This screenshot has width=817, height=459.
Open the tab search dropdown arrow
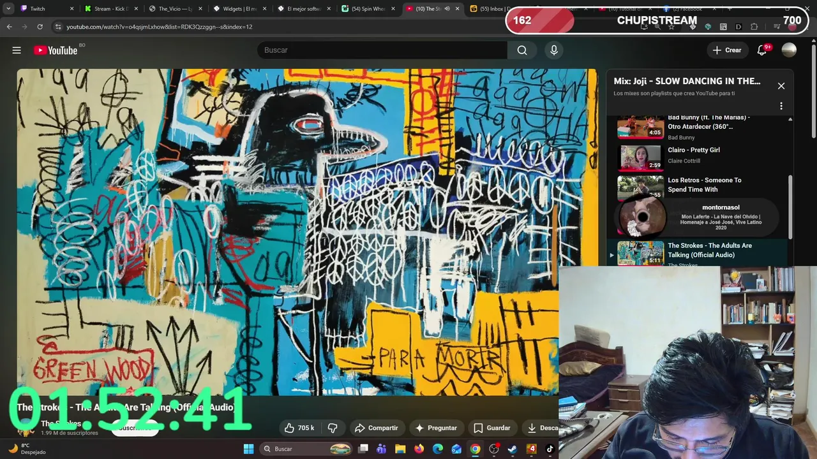[x=8, y=9]
